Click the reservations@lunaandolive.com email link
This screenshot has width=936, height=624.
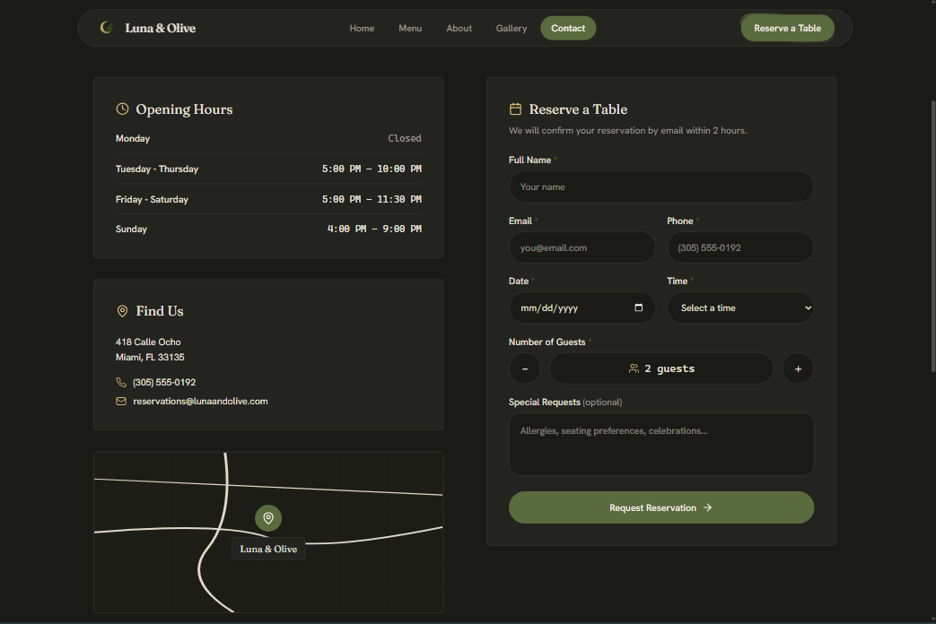pos(201,402)
